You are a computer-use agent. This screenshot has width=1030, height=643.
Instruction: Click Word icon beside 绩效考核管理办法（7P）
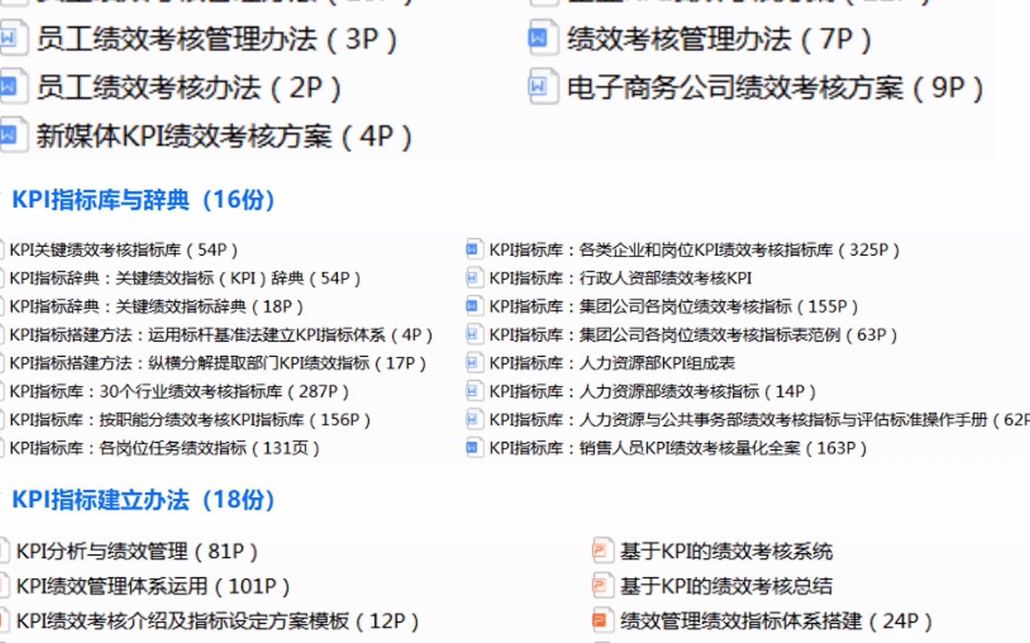click(x=543, y=39)
